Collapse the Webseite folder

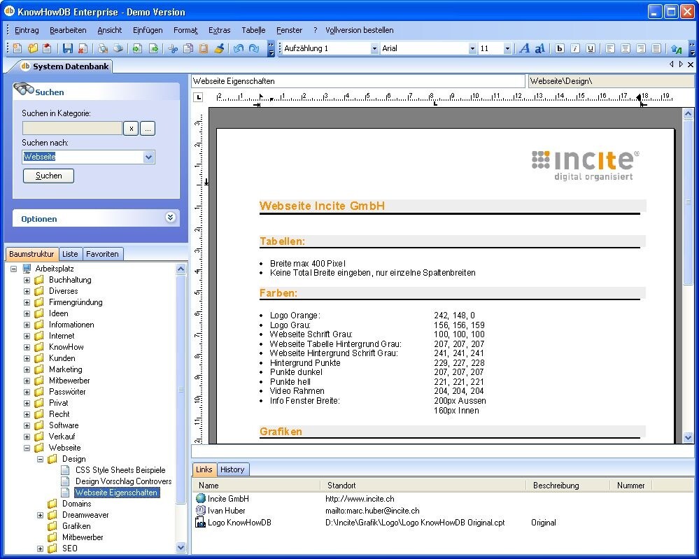[x=27, y=448]
